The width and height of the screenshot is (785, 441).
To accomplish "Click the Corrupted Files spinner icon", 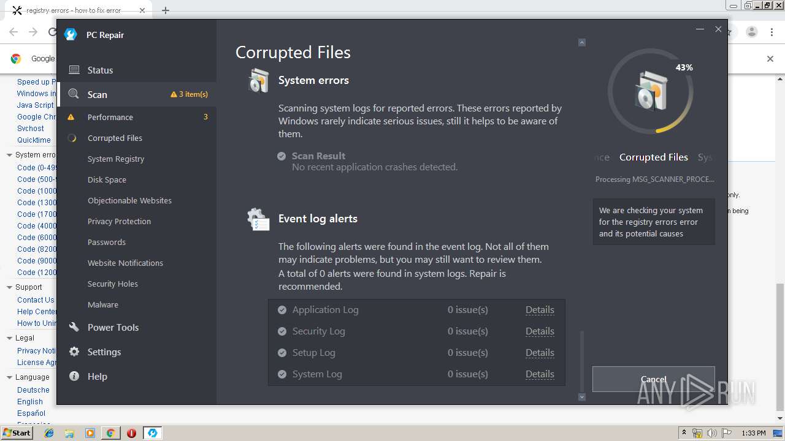I will 72,138.
